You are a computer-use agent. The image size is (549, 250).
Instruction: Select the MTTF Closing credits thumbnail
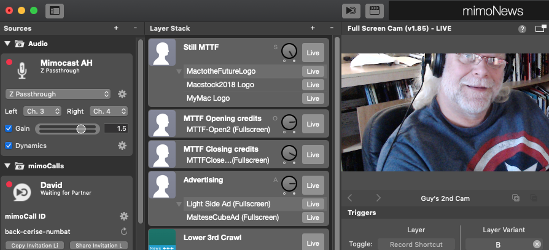coord(162,154)
